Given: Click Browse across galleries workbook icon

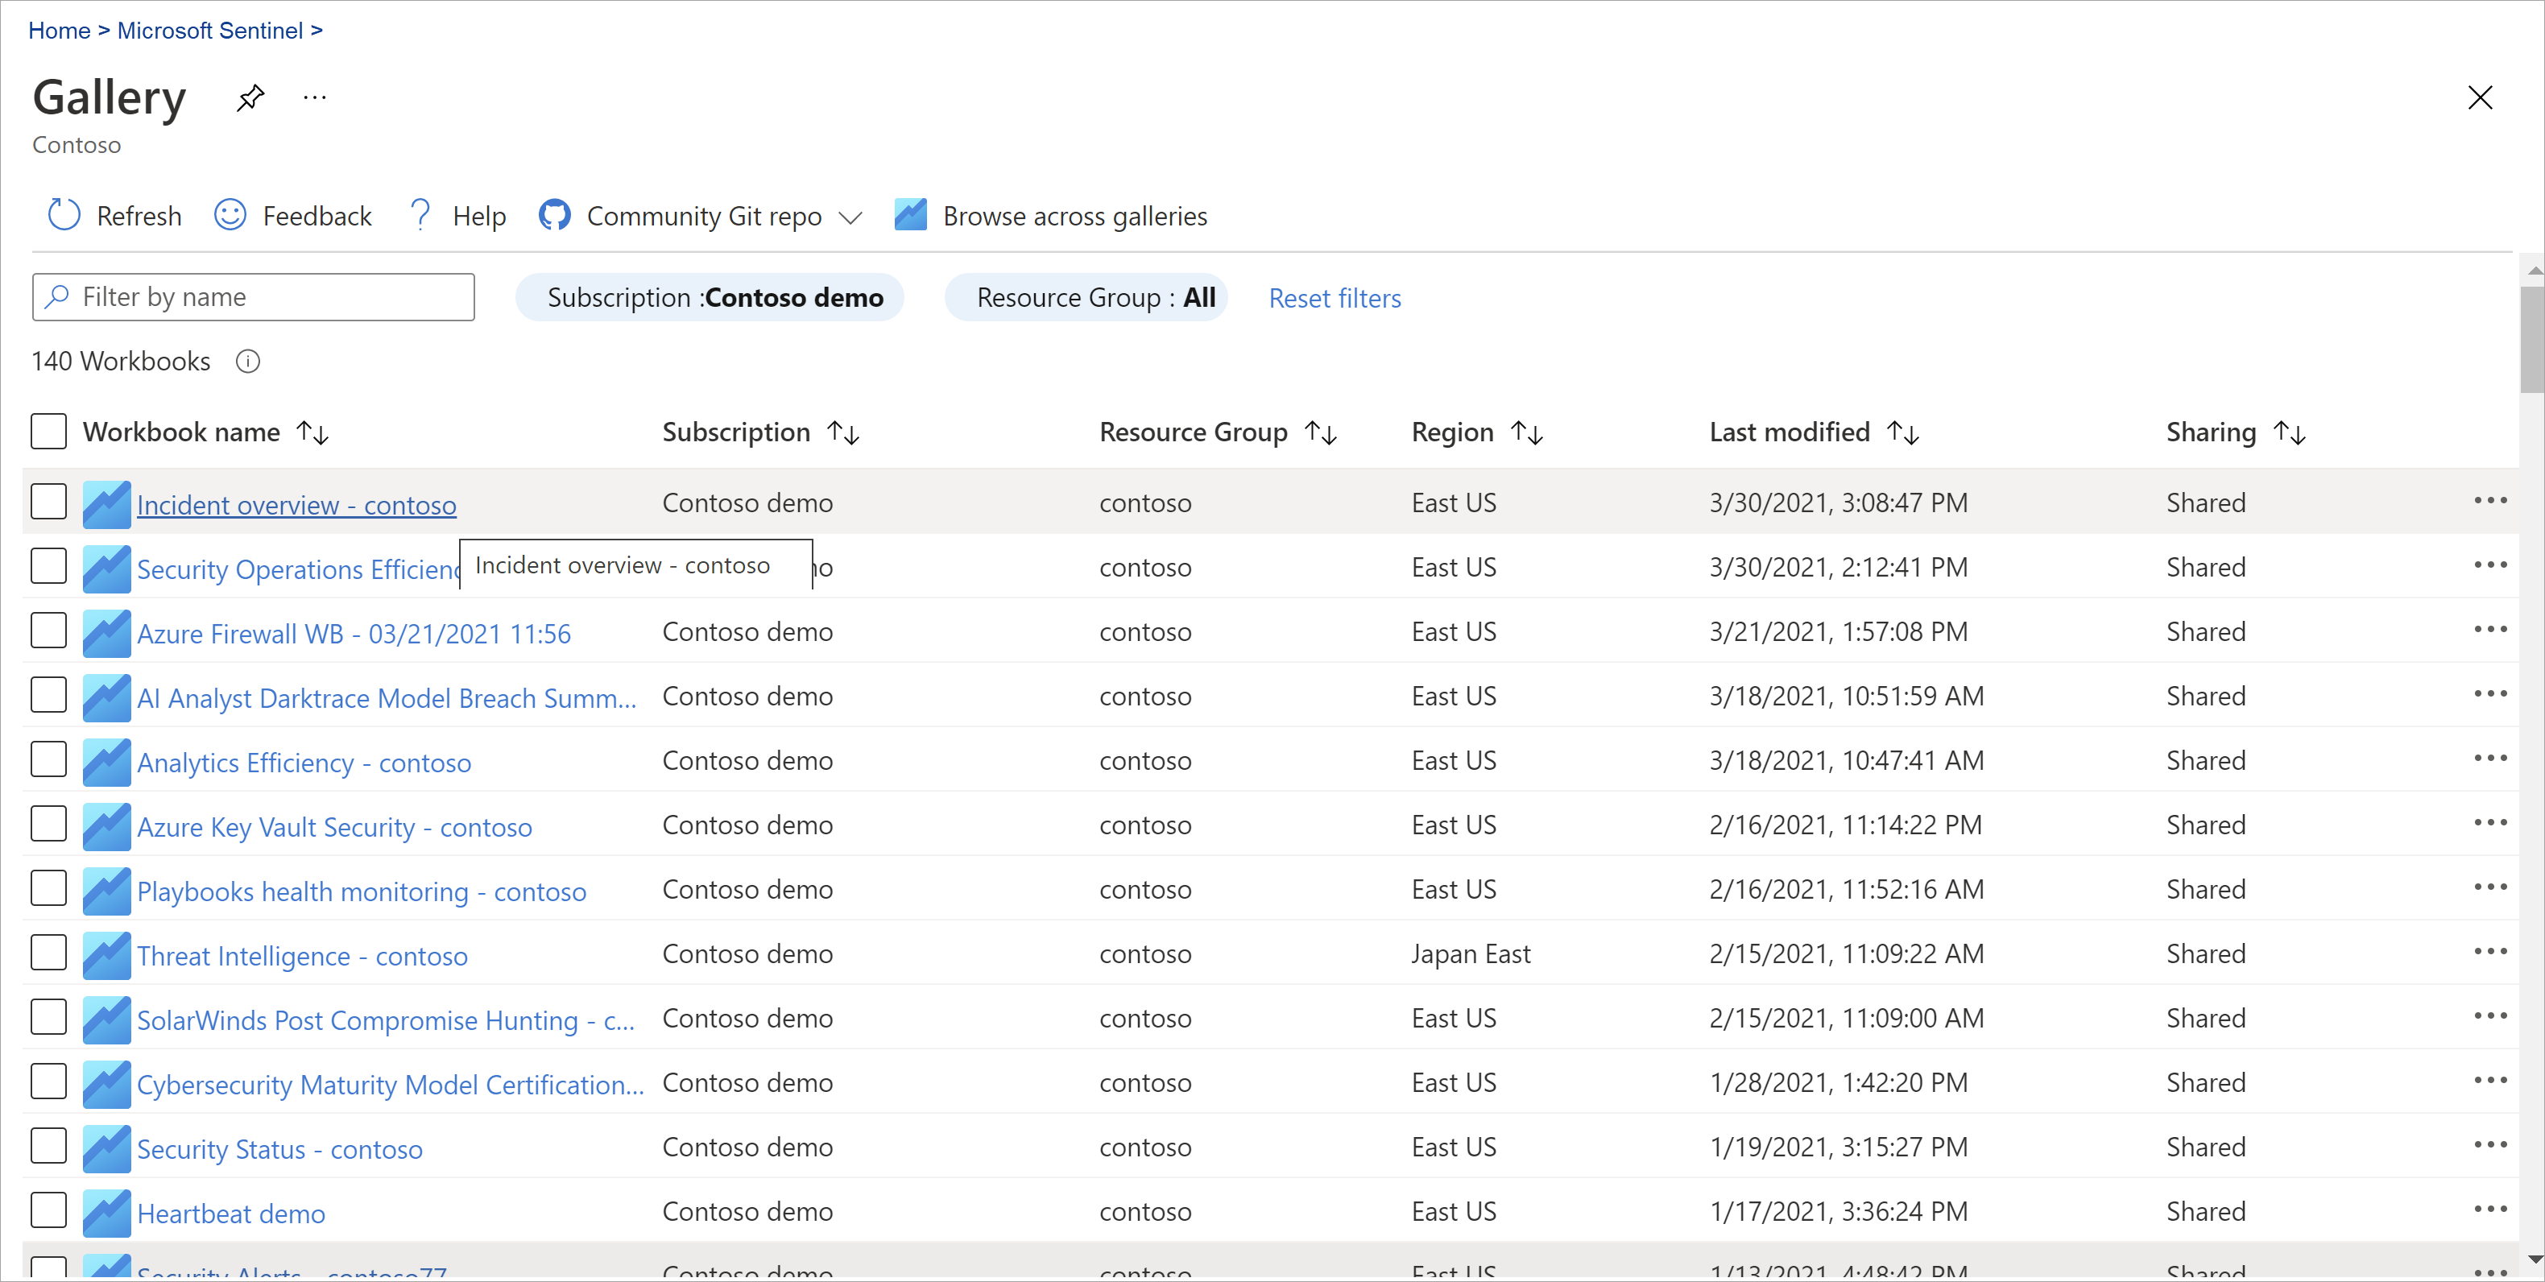Looking at the screenshot, I should [x=910, y=214].
